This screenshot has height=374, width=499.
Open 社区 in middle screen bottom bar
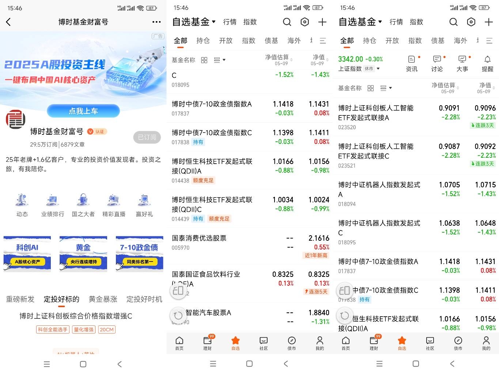pyautogui.click(x=264, y=343)
